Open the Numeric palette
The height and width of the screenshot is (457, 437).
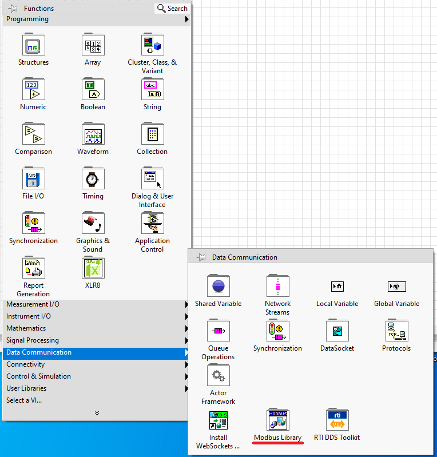(x=34, y=89)
